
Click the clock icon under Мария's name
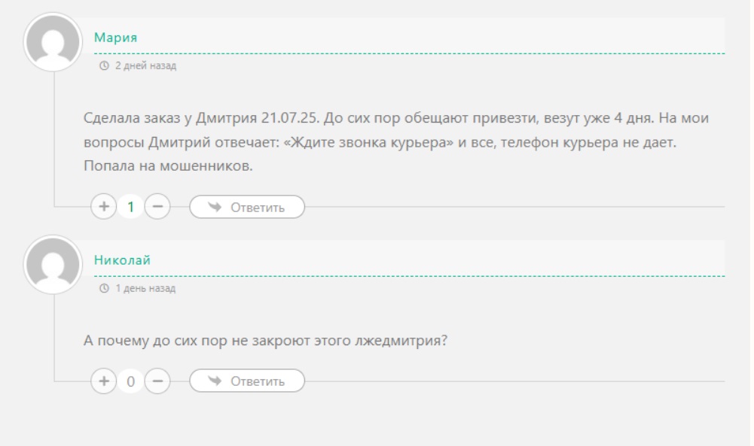point(103,66)
